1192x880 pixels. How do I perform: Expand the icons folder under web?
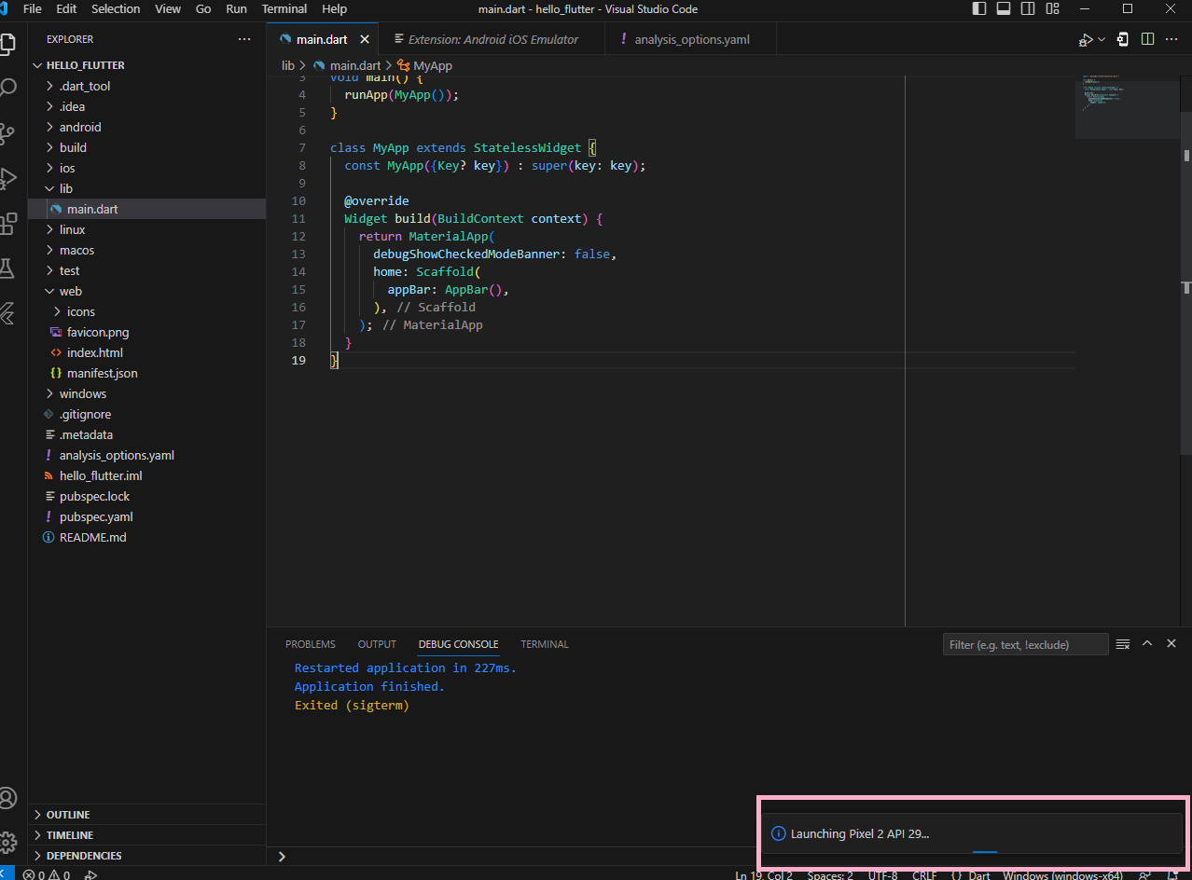146,311
